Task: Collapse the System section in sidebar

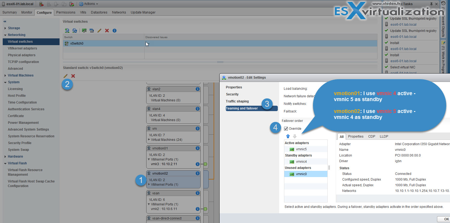Action: 5,82
